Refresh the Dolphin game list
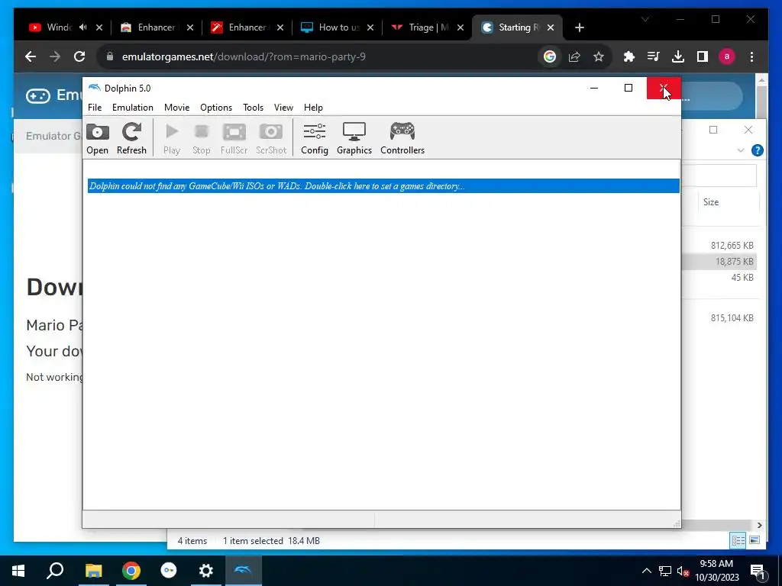 tap(131, 139)
